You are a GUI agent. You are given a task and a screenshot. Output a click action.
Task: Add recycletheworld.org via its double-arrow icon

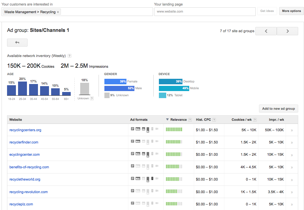point(291,180)
